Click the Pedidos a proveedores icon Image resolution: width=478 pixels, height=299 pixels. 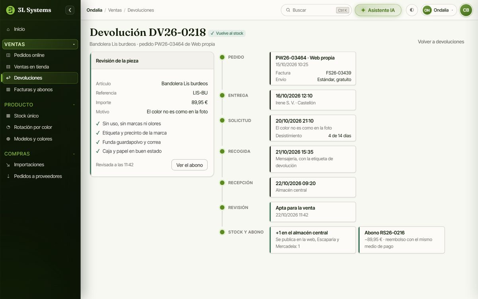tap(8, 176)
